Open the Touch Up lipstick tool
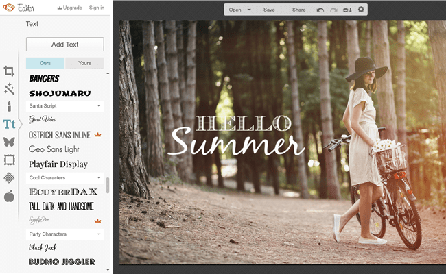Screen dimensions: 446x274 (x=9, y=106)
